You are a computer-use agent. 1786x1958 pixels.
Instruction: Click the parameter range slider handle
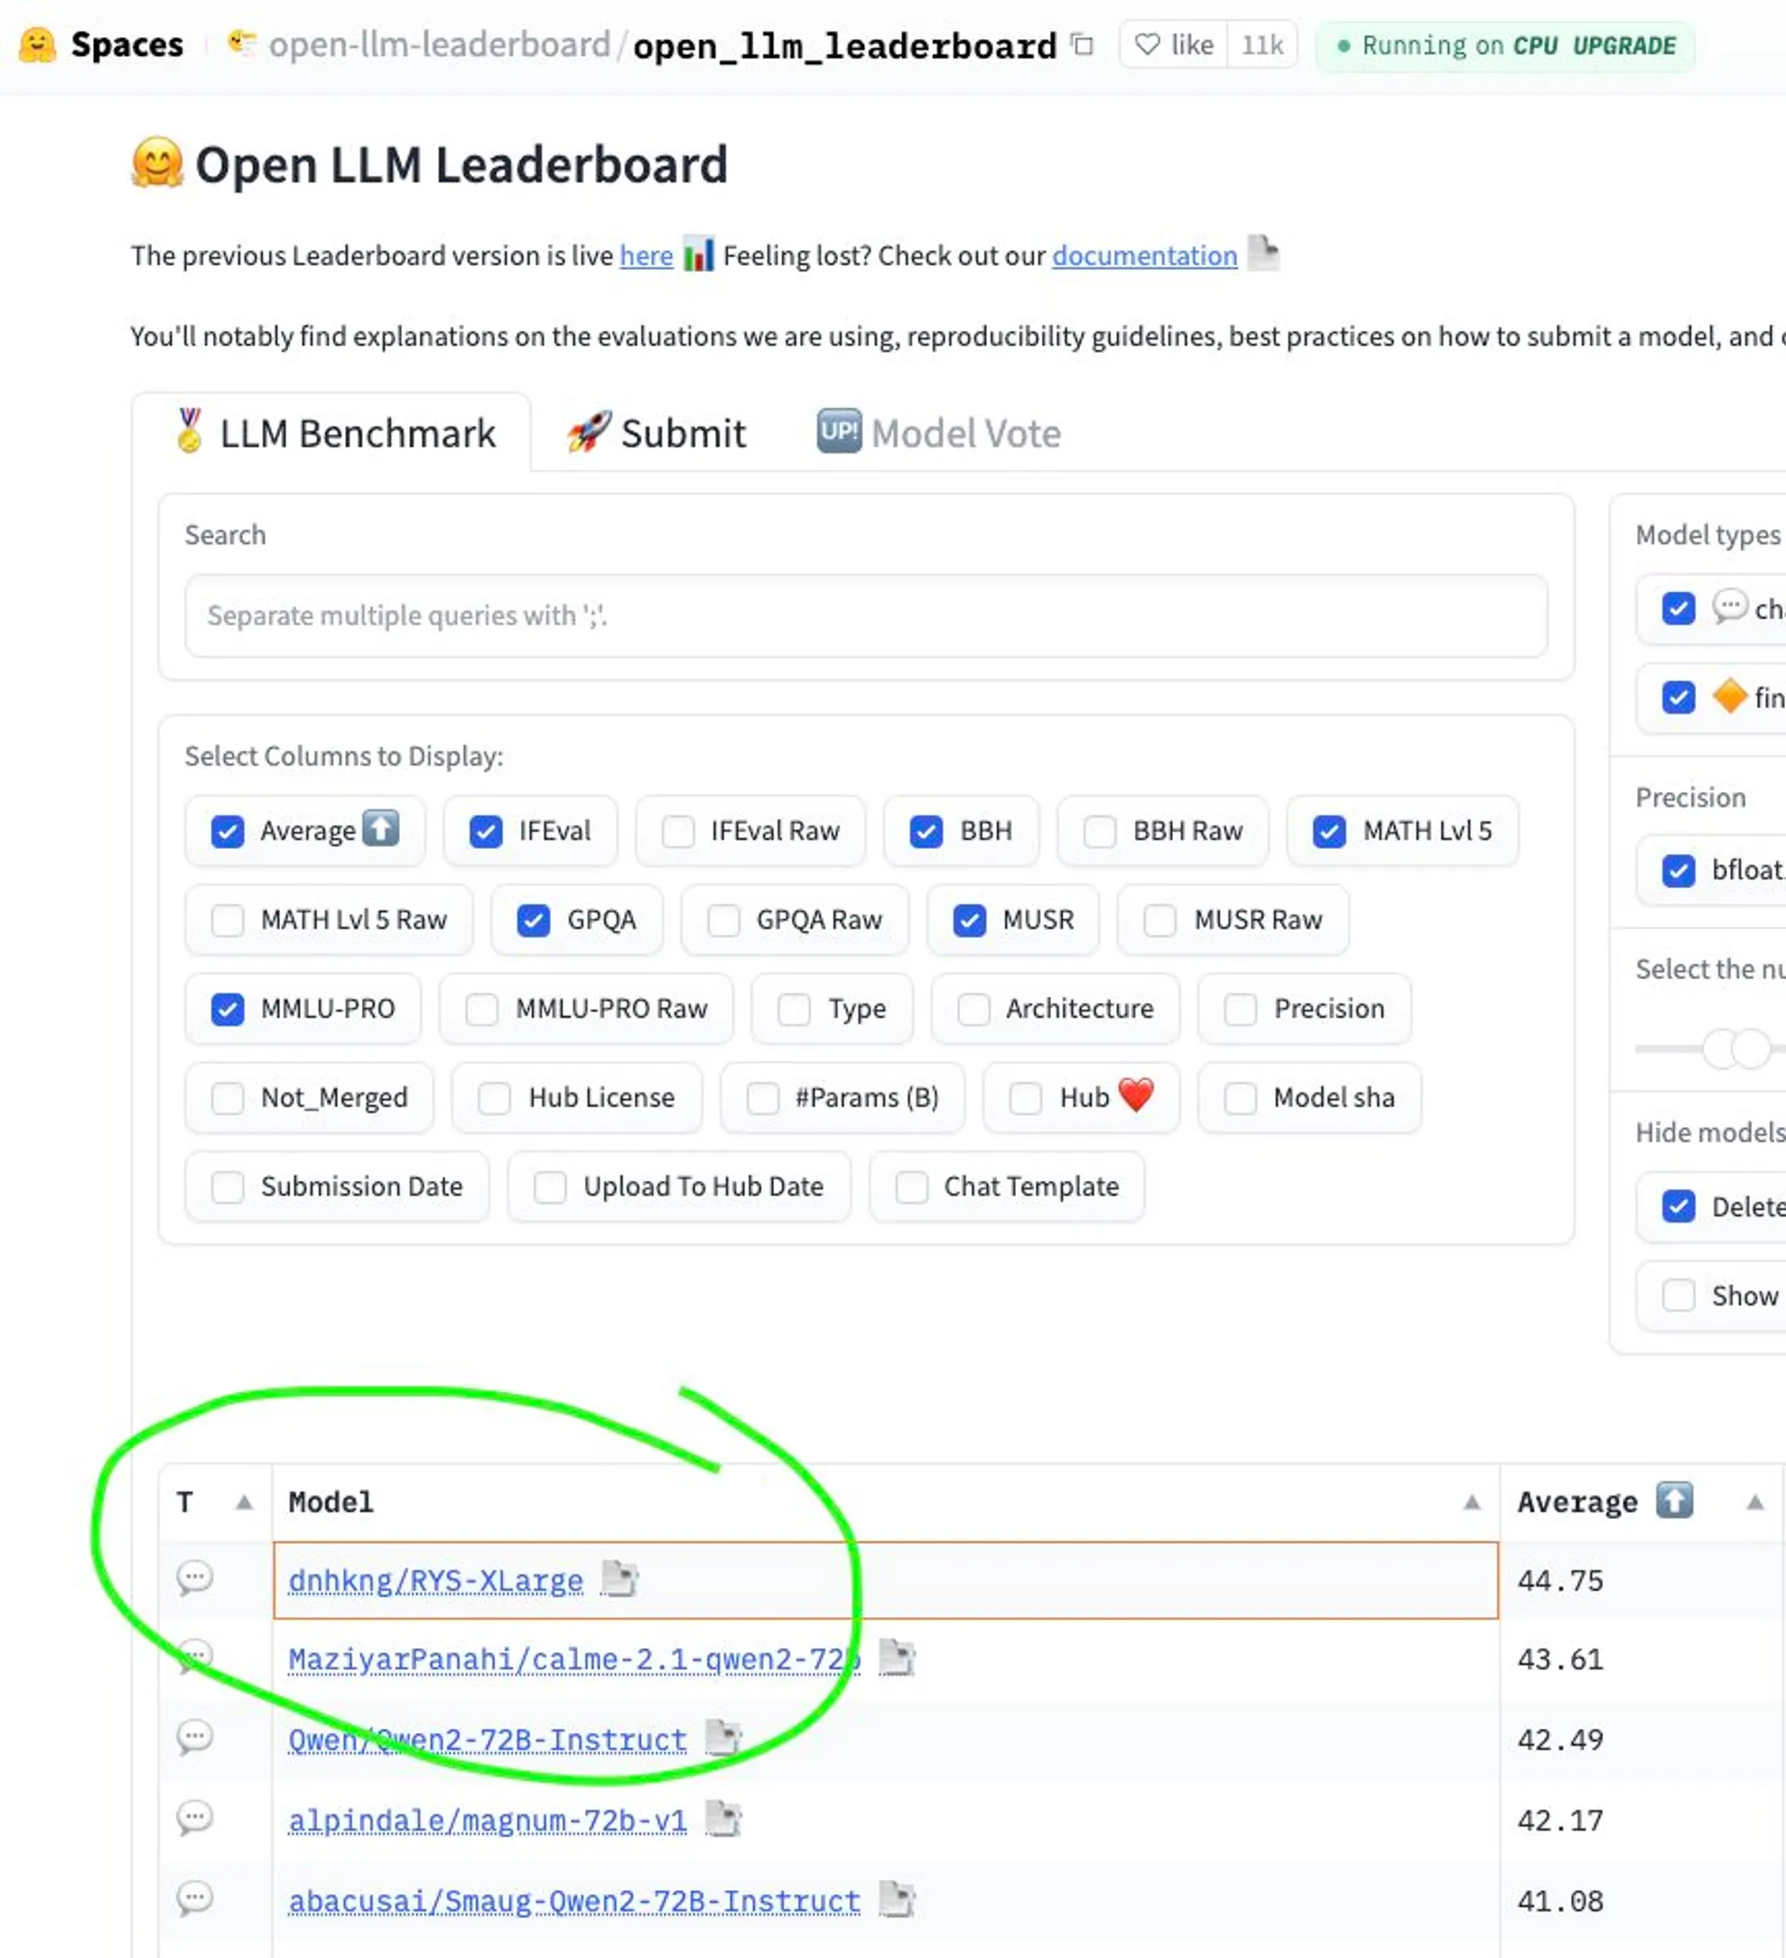pyautogui.click(x=1722, y=1049)
